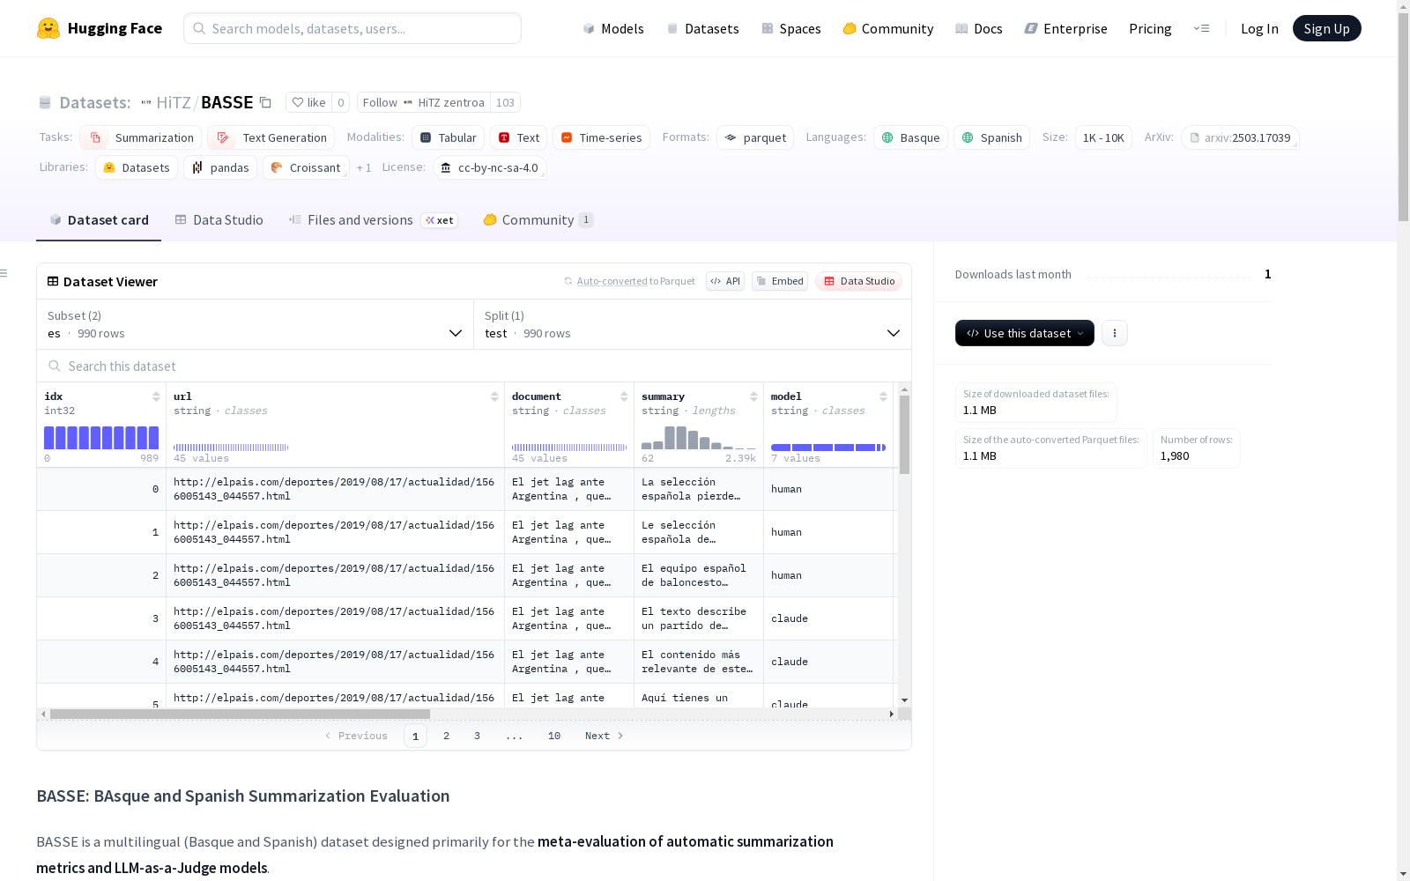Screen dimensions: 1410x881
Task: Jump to page 3 of the dataset
Action: point(478,736)
